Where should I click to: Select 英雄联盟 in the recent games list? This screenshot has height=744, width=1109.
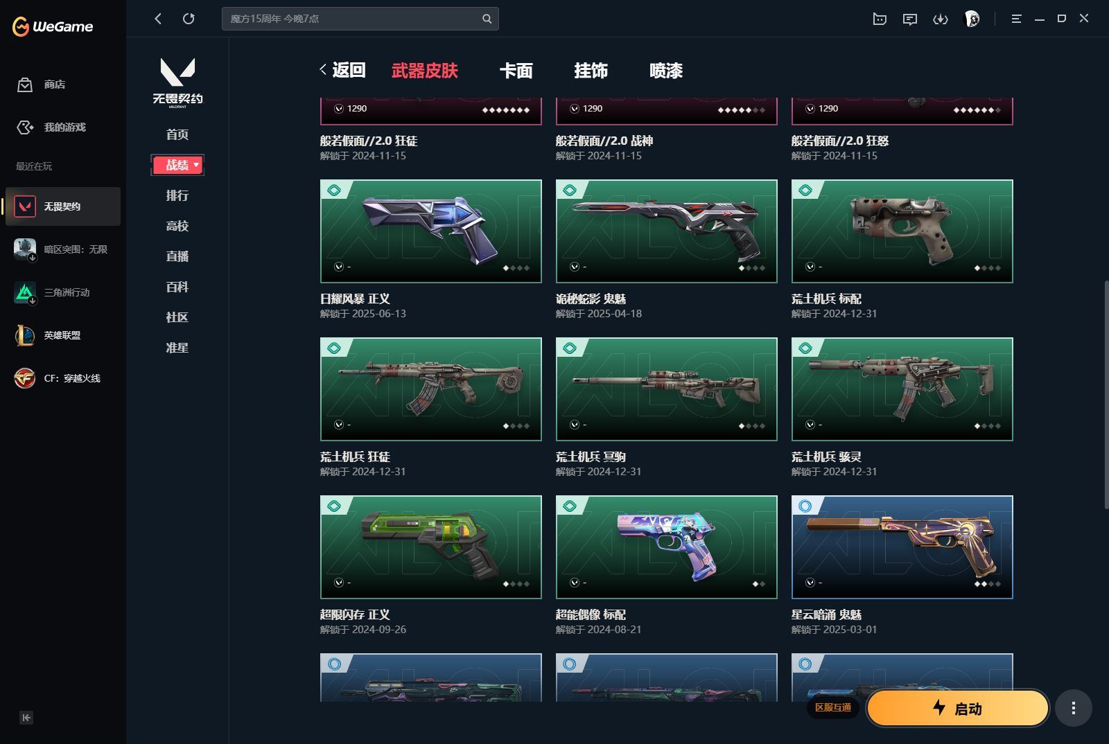pyautogui.click(x=62, y=335)
